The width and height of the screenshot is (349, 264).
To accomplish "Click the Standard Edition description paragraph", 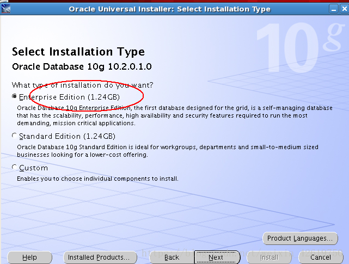I will click(168, 151).
